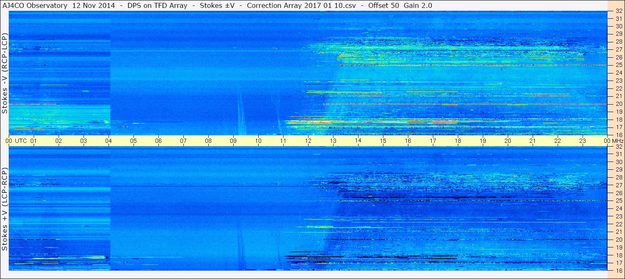This screenshot has height=279, width=625.
Task: Click the 32 MHz tick of Stokes -V panel
Action: 618,11
